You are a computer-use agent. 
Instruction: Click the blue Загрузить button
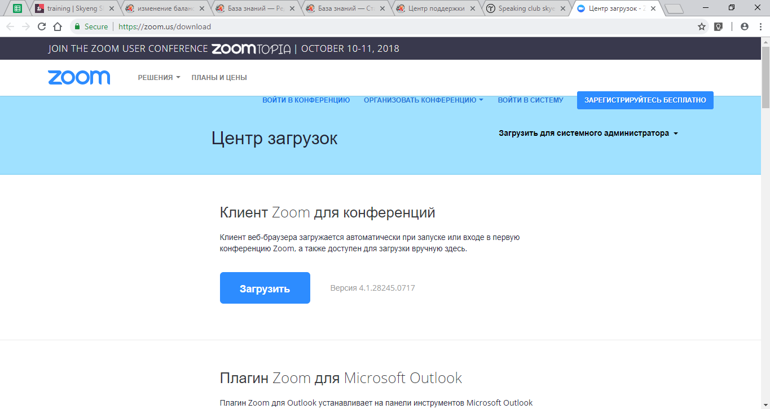pos(265,288)
